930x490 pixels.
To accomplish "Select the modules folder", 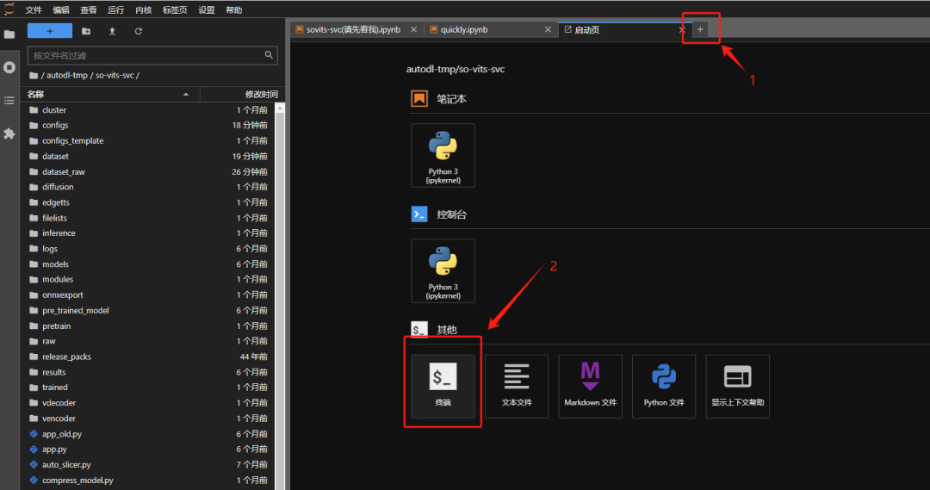I will point(148,279).
